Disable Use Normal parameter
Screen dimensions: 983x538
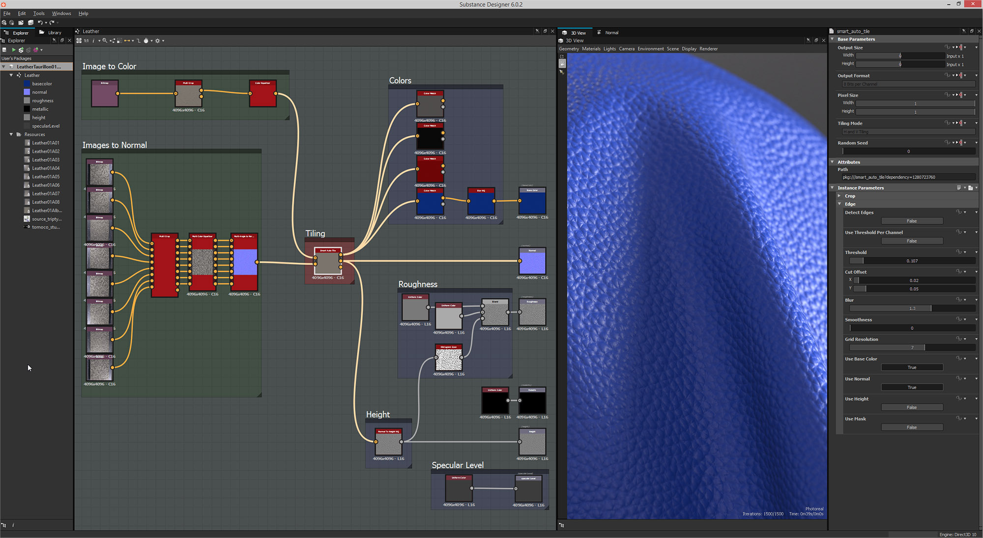click(x=912, y=387)
